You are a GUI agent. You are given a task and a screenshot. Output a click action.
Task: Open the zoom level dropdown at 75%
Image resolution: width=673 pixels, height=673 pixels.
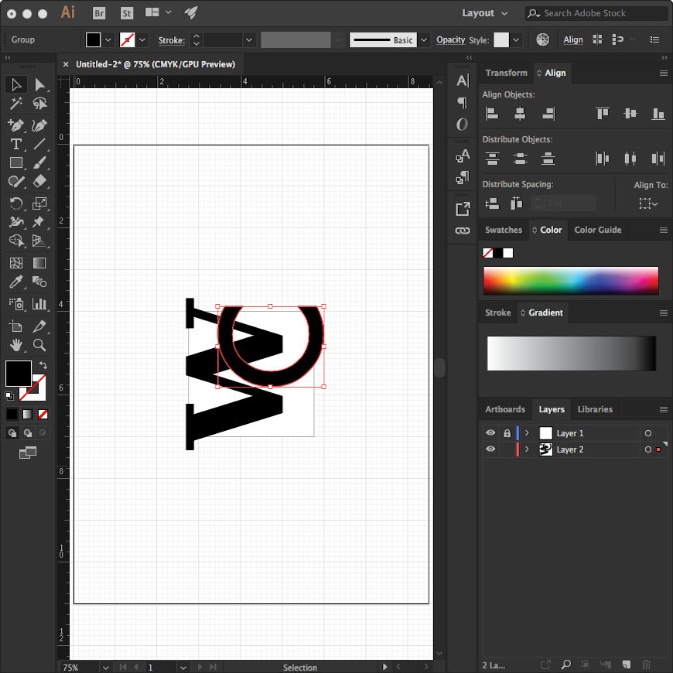104,667
